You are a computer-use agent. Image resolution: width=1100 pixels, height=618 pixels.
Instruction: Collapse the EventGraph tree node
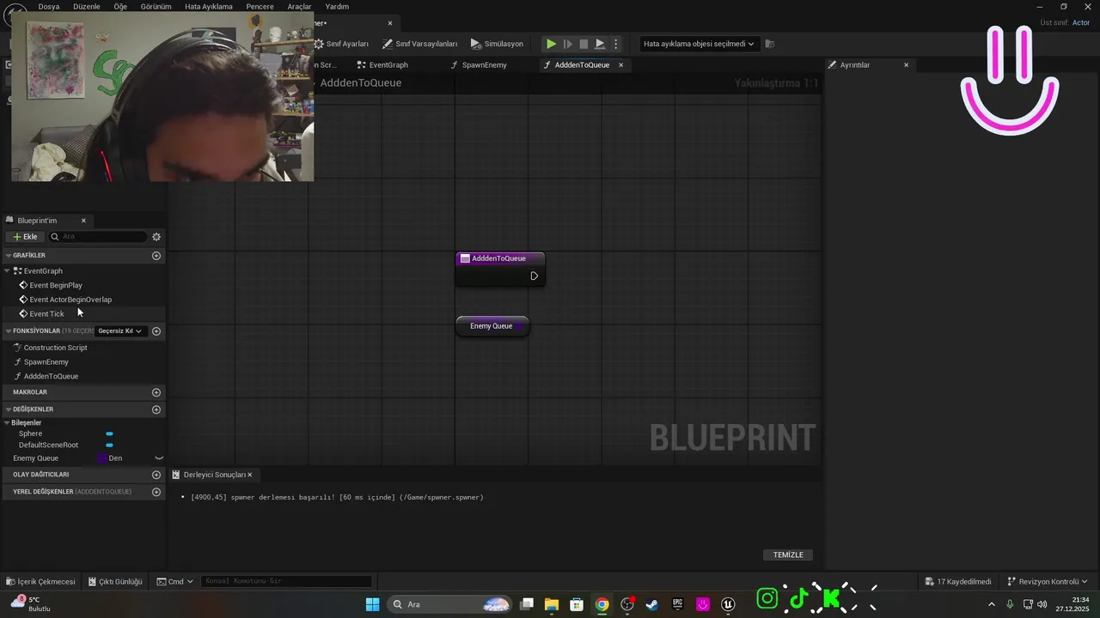pyautogui.click(x=8, y=271)
